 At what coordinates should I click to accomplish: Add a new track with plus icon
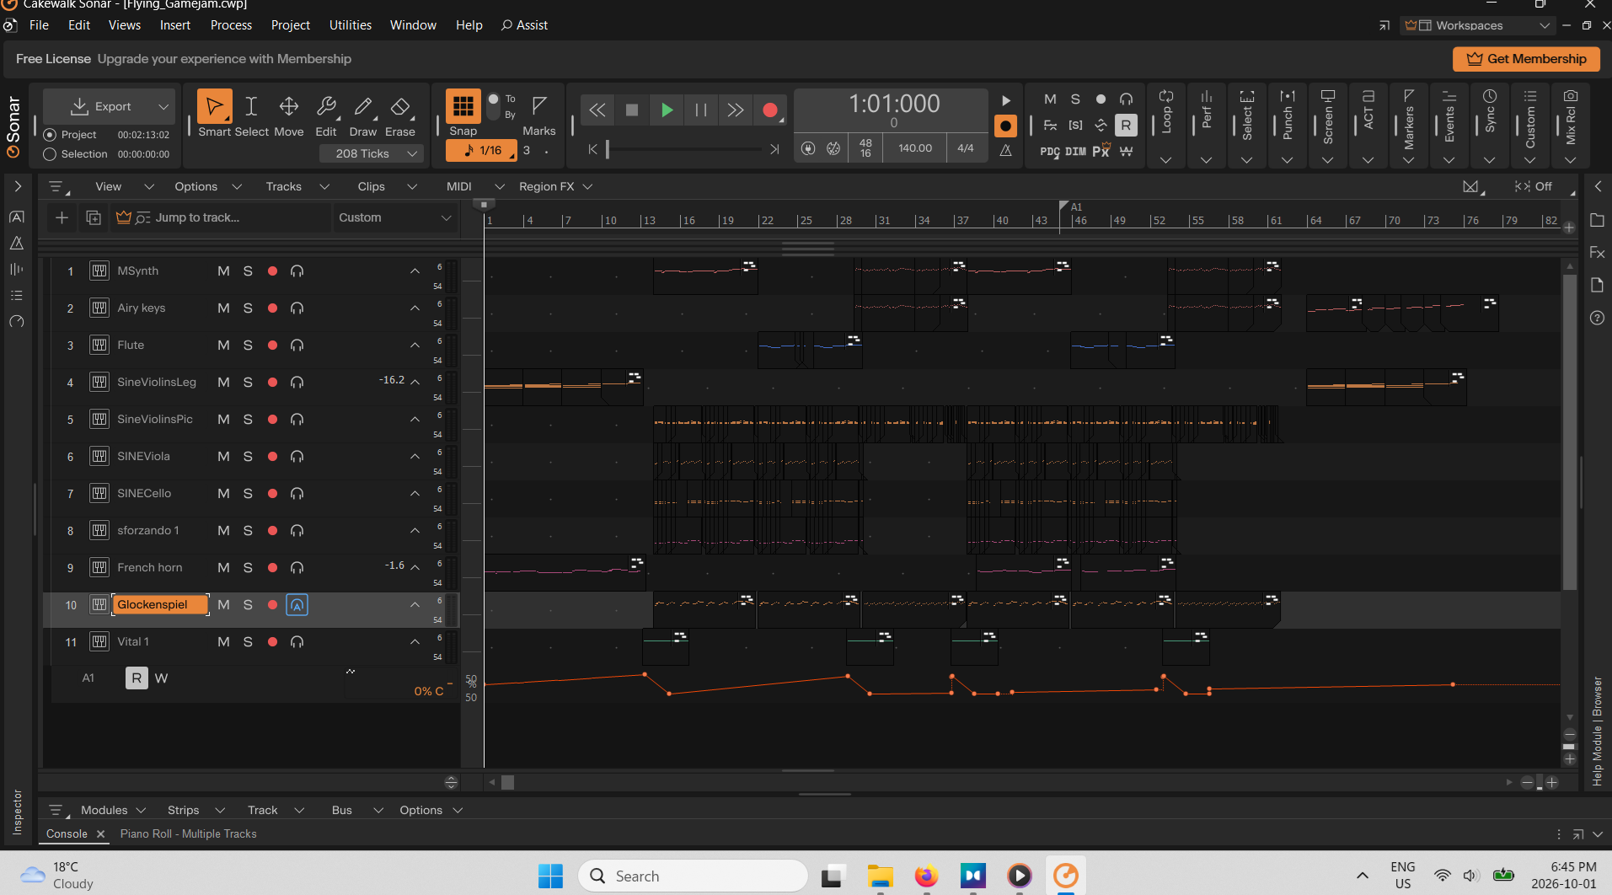point(62,217)
